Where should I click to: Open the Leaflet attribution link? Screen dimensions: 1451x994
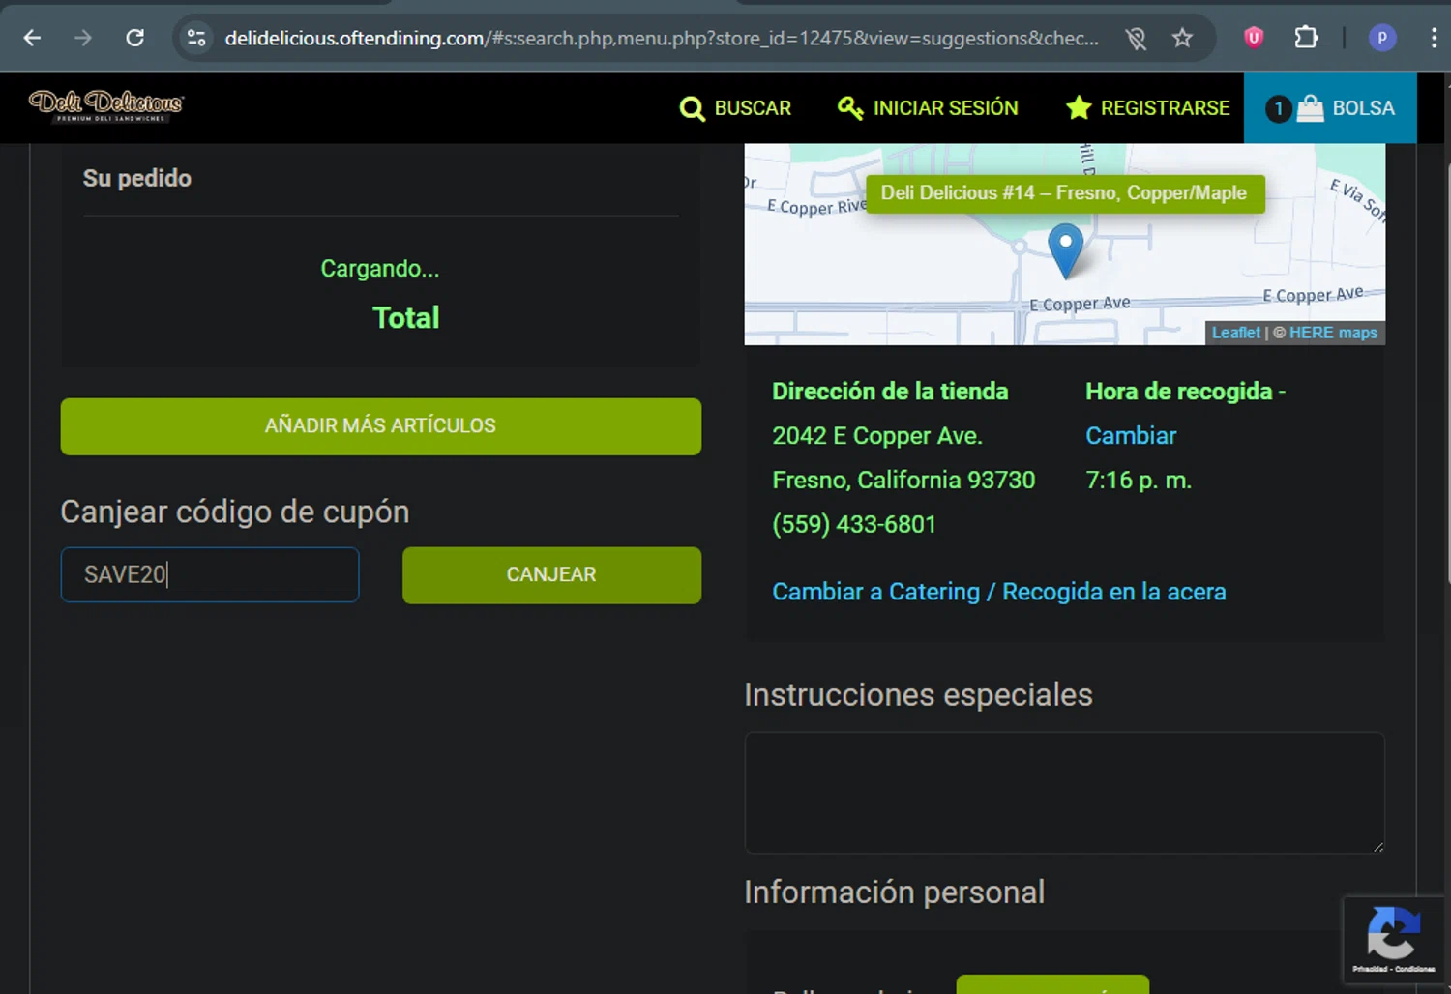tap(1235, 333)
